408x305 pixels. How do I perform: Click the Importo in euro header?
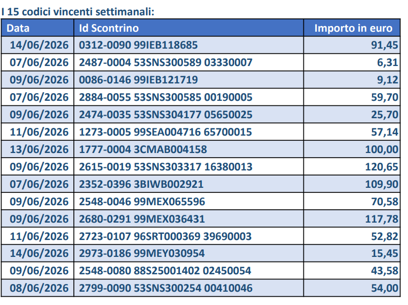click(x=352, y=28)
